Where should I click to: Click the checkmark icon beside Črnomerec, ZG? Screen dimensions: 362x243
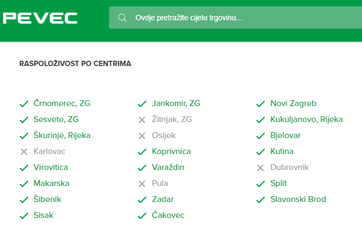[23, 103]
